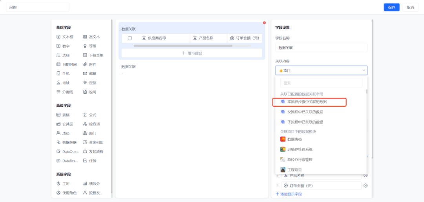Add a 日期时间 field
The height and width of the screenshot is (202, 424).
(x=66, y=64)
